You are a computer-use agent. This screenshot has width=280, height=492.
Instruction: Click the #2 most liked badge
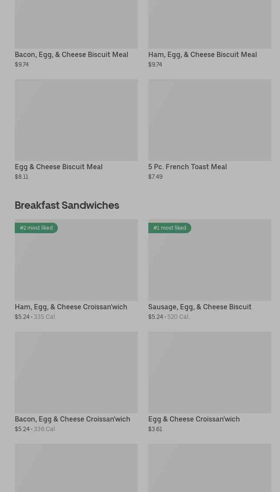click(x=36, y=228)
